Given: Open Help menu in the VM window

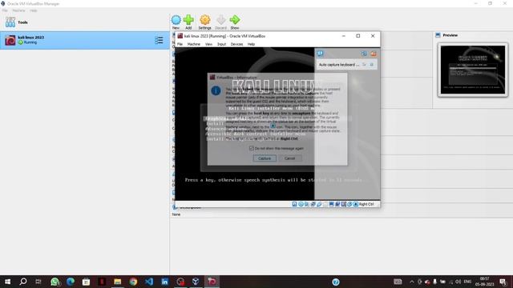Looking at the screenshot, I should tap(251, 44).
